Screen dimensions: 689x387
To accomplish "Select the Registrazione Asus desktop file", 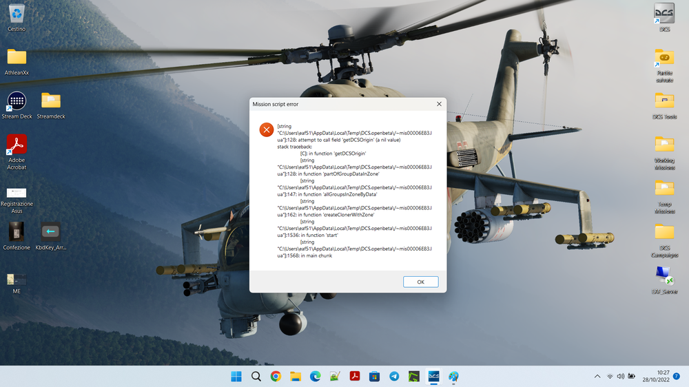I will coord(17,200).
